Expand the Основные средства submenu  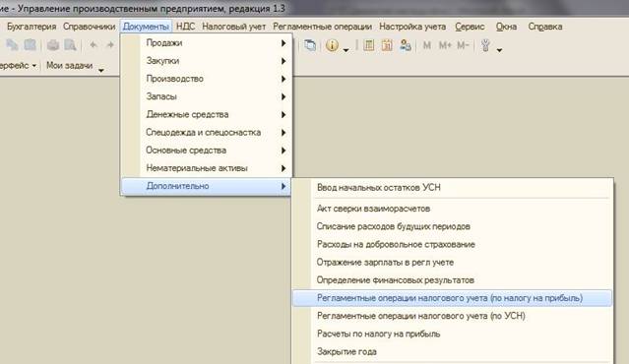(x=207, y=151)
